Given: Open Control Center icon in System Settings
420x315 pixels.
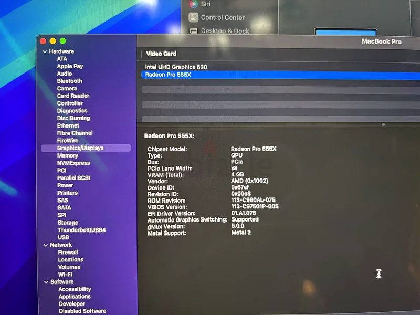Looking at the screenshot, I should coord(193,17).
